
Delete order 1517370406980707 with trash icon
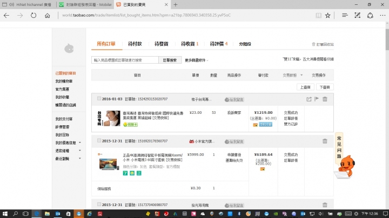tap(325, 205)
